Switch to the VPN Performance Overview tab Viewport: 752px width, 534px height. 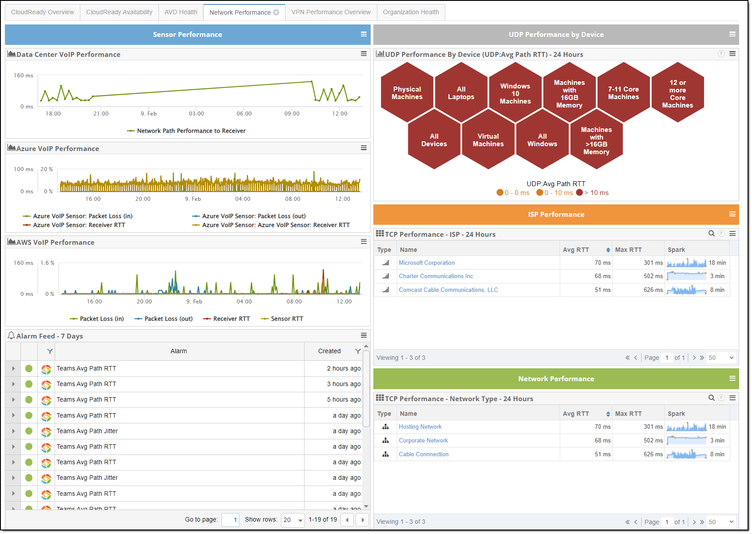click(x=330, y=12)
